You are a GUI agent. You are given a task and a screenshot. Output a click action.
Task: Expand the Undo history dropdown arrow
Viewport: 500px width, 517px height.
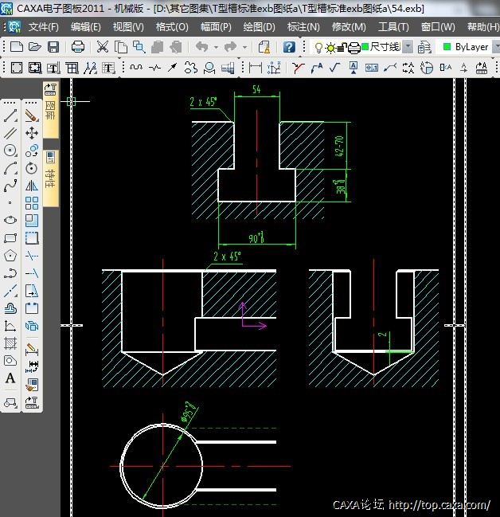pos(215,47)
